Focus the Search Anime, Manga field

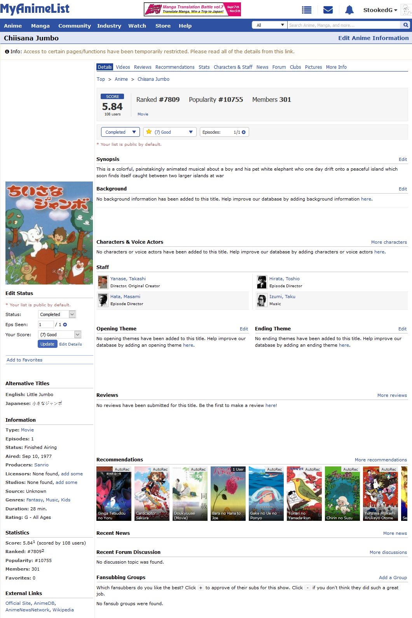tap(344, 25)
